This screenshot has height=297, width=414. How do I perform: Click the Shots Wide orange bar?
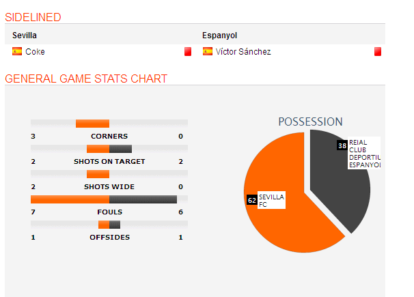click(x=98, y=174)
